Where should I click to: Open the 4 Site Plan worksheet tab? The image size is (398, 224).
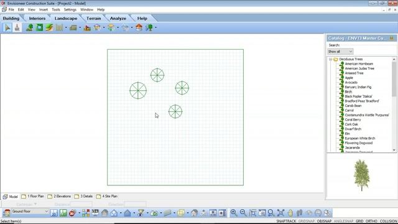pos(107,197)
